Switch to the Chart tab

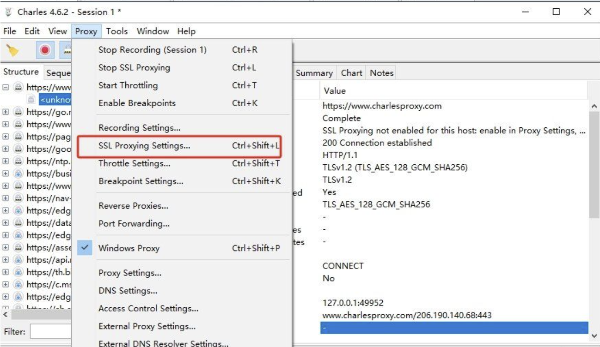tap(351, 73)
